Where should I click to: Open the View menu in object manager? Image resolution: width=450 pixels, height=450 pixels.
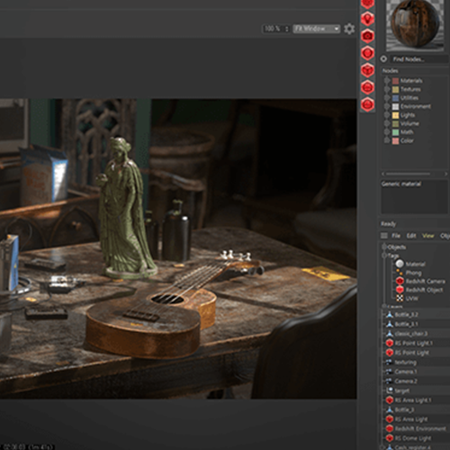tap(428, 236)
